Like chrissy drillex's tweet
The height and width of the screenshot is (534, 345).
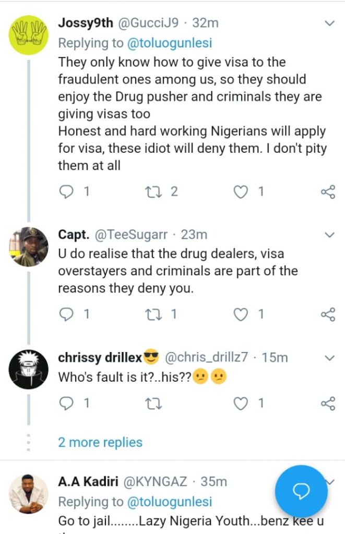tap(240, 403)
